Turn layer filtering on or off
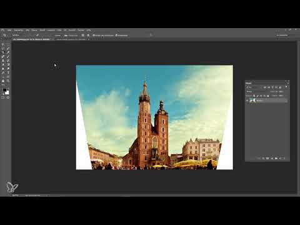The image size is (300, 225). [x=286, y=87]
